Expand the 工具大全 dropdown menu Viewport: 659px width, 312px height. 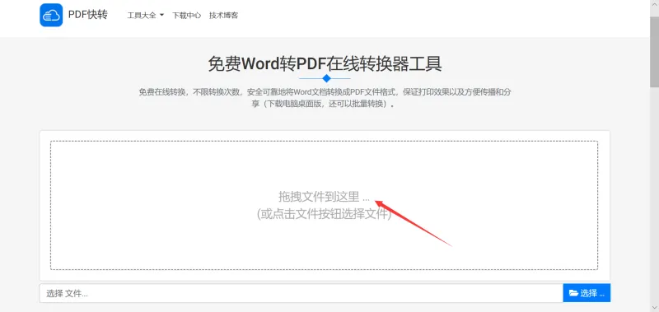[146, 16]
